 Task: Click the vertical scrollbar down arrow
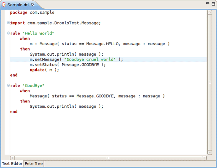coord(210,152)
